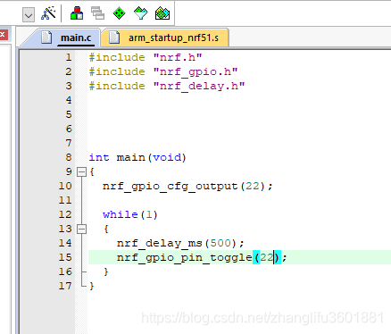Close the left panel with red X
Image resolution: width=391 pixels, height=334 pixels.
click(x=3, y=34)
